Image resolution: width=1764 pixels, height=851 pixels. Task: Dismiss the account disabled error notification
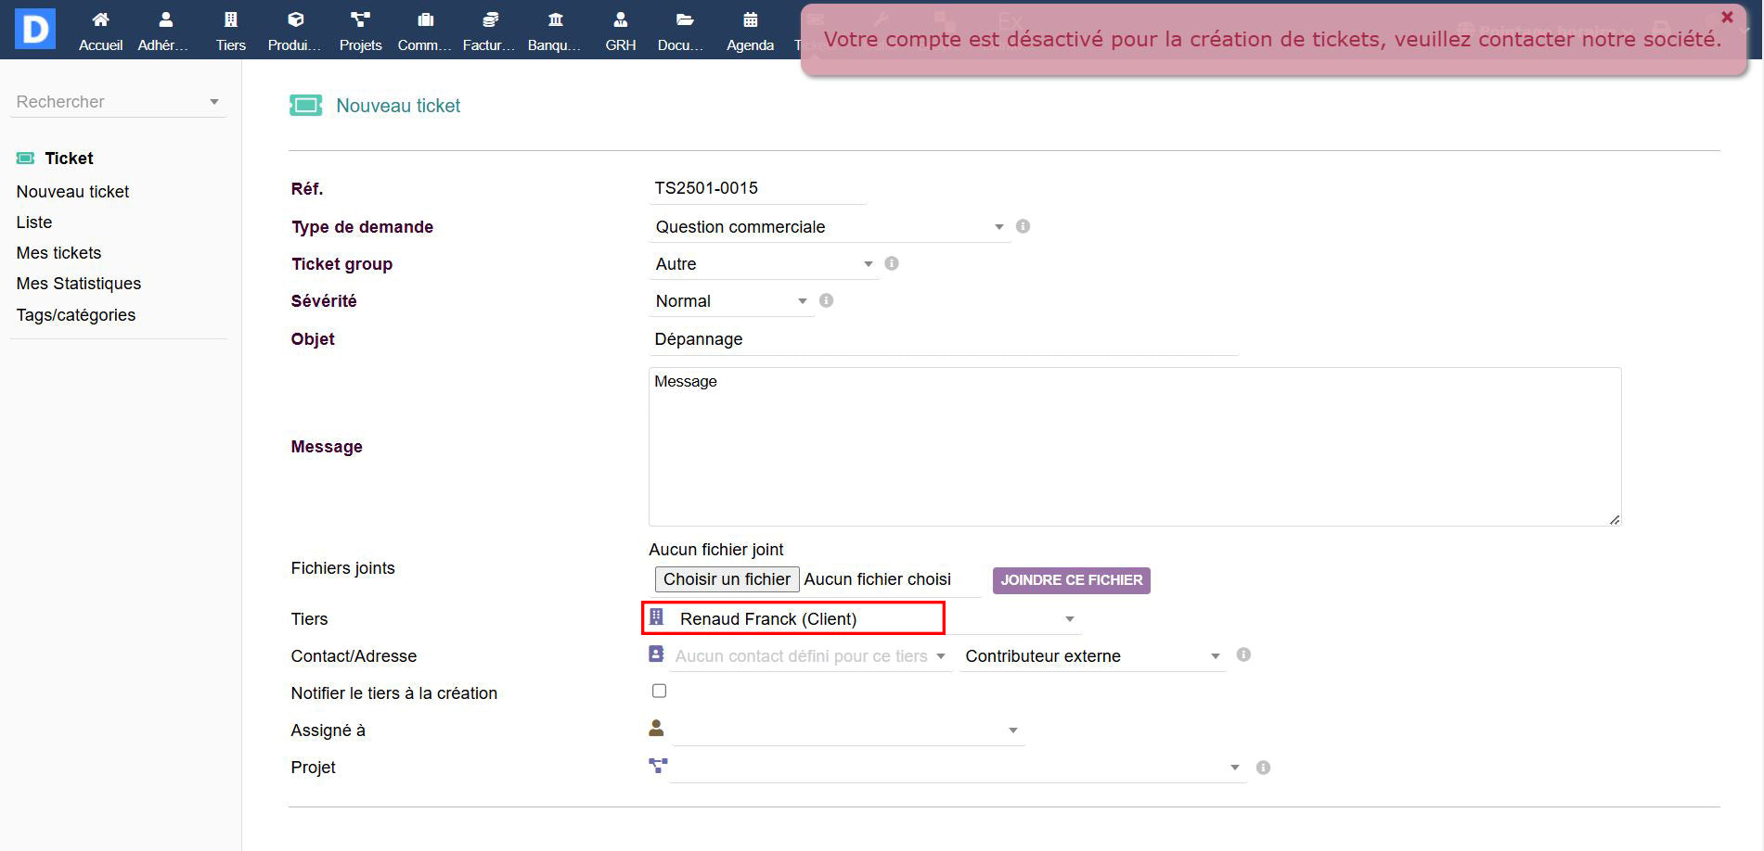[1726, 17]
